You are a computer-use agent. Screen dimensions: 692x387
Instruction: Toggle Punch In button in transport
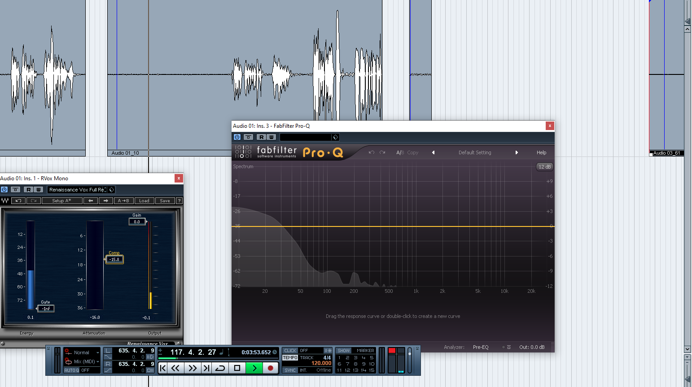click(108, 357)
